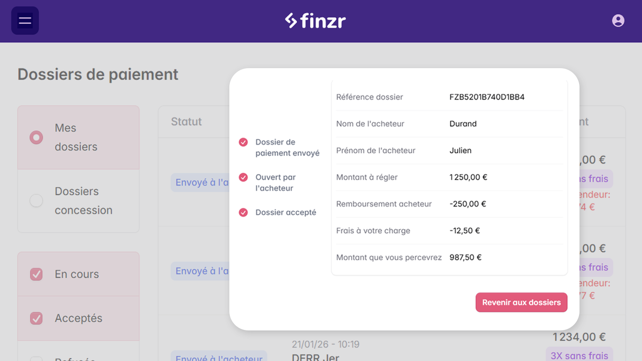Click the 'Statut' column header
This screenshot has width=642, height=361.
coord(186,121)
